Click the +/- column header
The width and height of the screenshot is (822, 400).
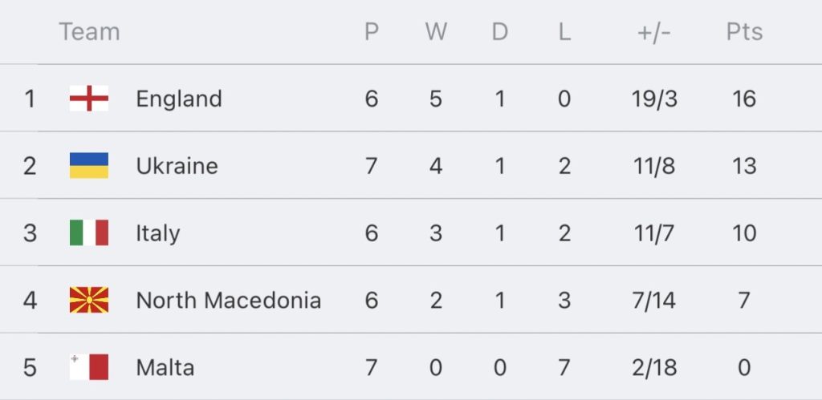[x=653, y=32]
